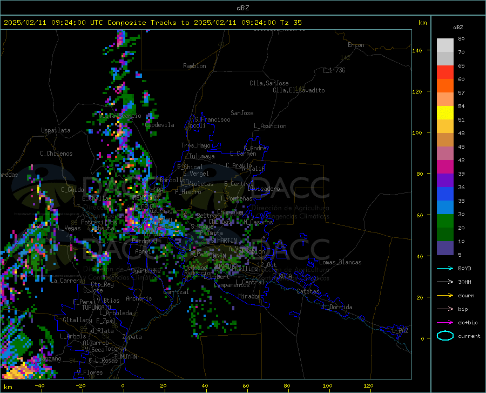
Task: Click the 'Uspallata' map label
Action: point(56,130)
